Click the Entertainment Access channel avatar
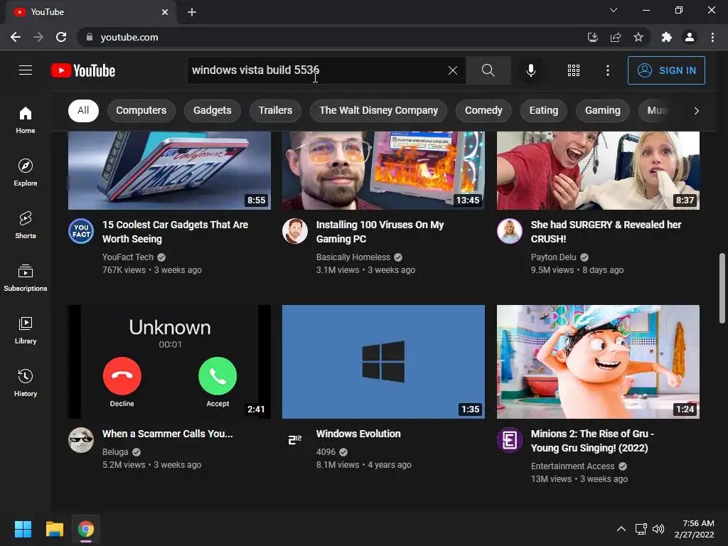Image resolution: width=728 pixels, height=546 pixels. point(509,439)
